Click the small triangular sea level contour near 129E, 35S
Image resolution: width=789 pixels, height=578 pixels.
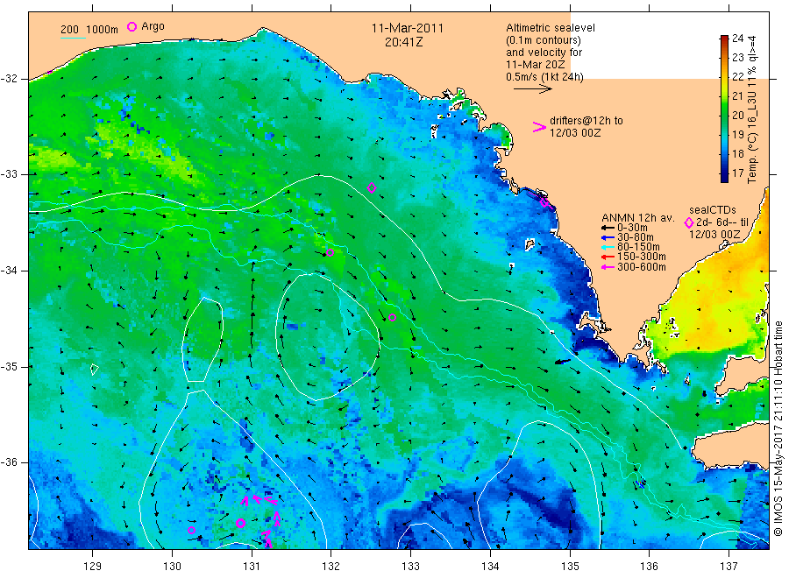(95, 370)
